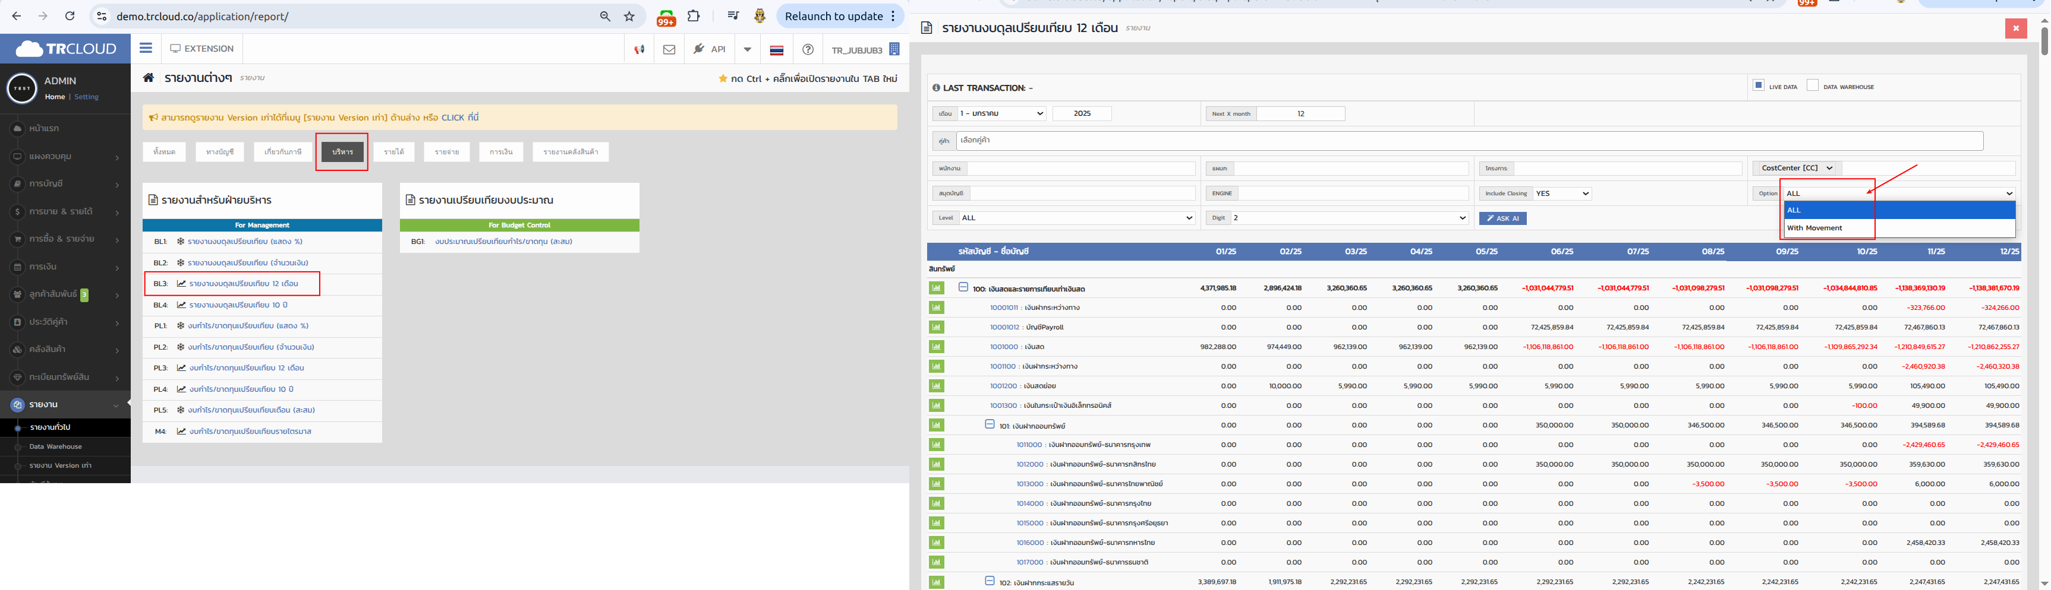Screen dimensions: 2051x590
Task: Select the ทางบัญชี report tab
Action: [220, 152]
